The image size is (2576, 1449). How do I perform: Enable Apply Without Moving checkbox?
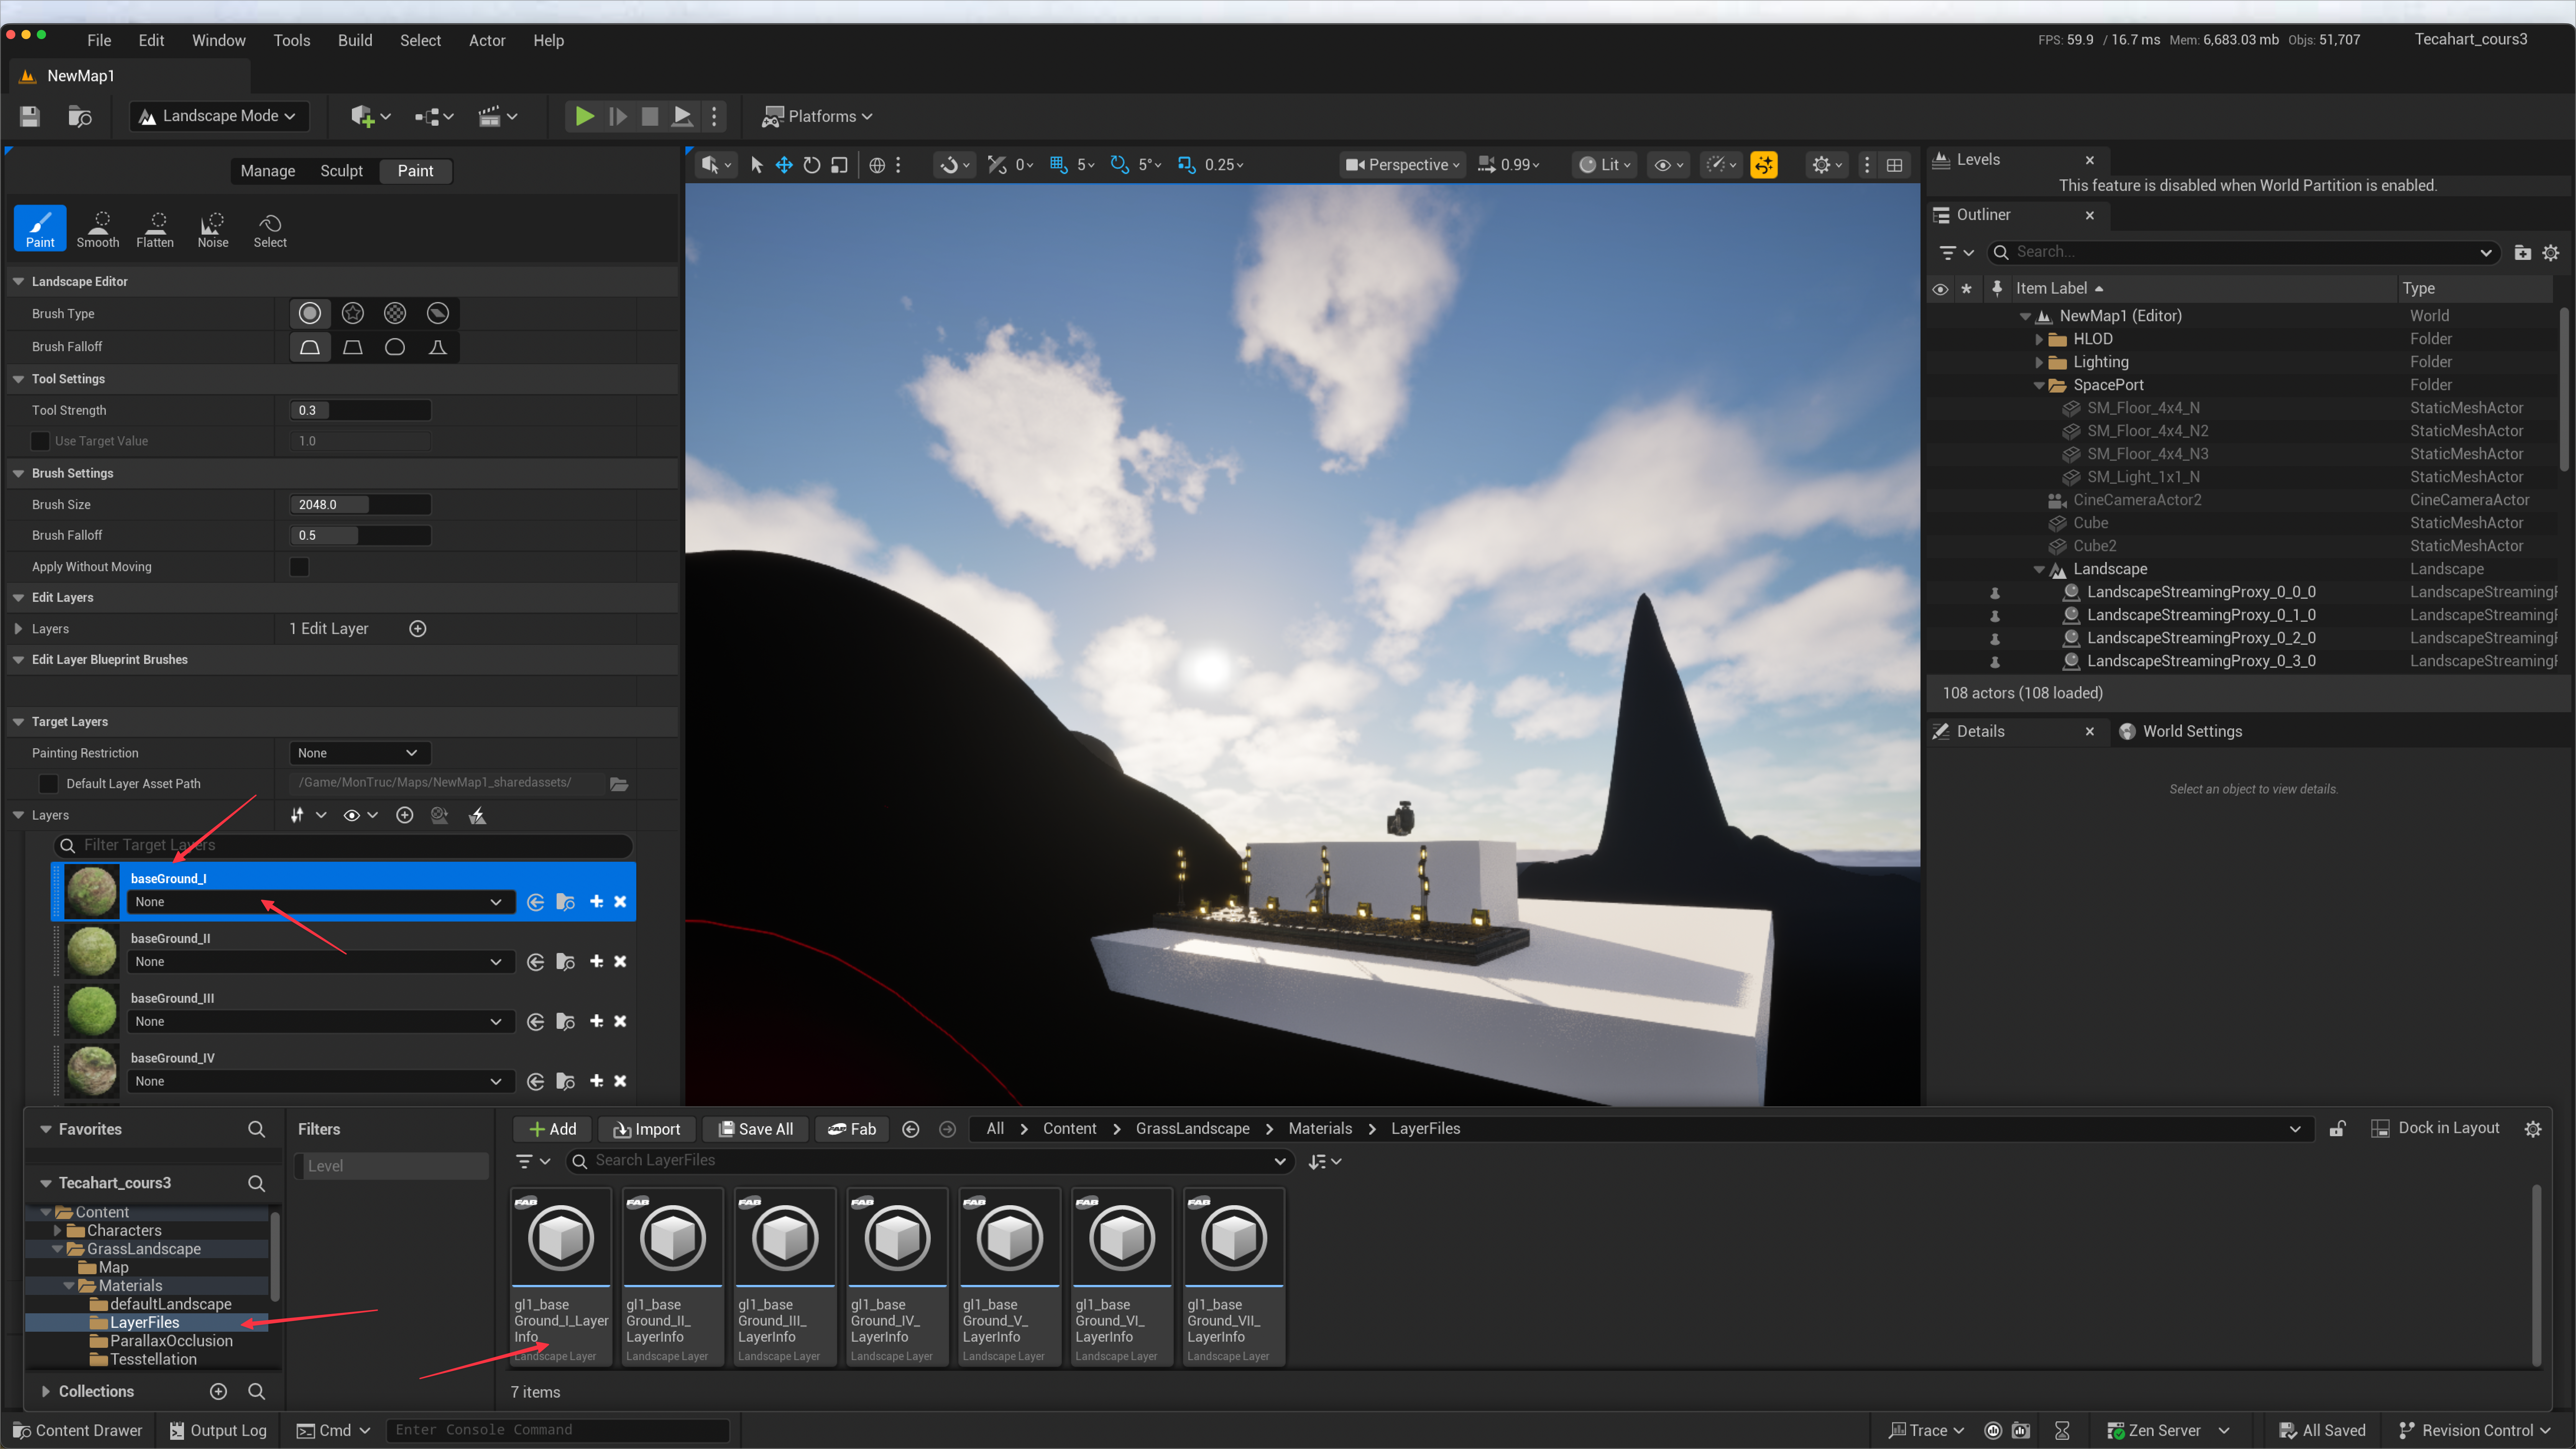point(299,567)
